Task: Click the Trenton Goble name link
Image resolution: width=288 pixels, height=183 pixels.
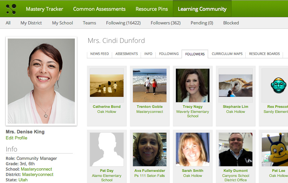Action: 150,107
